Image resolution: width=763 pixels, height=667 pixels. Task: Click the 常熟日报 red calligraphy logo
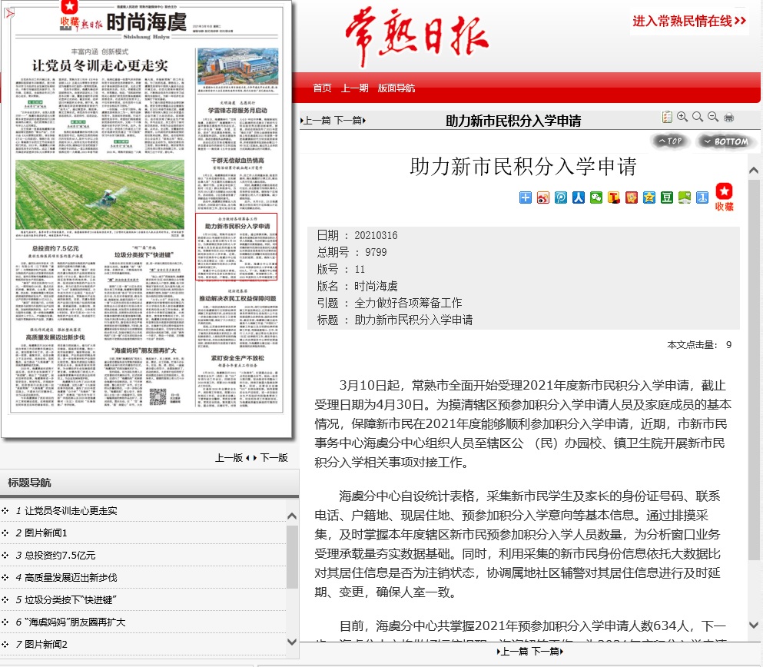click(416, 36)
